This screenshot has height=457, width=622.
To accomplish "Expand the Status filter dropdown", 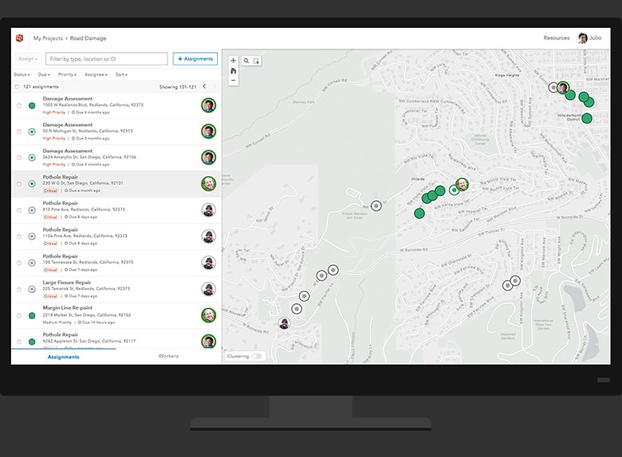I will point(22,74).
